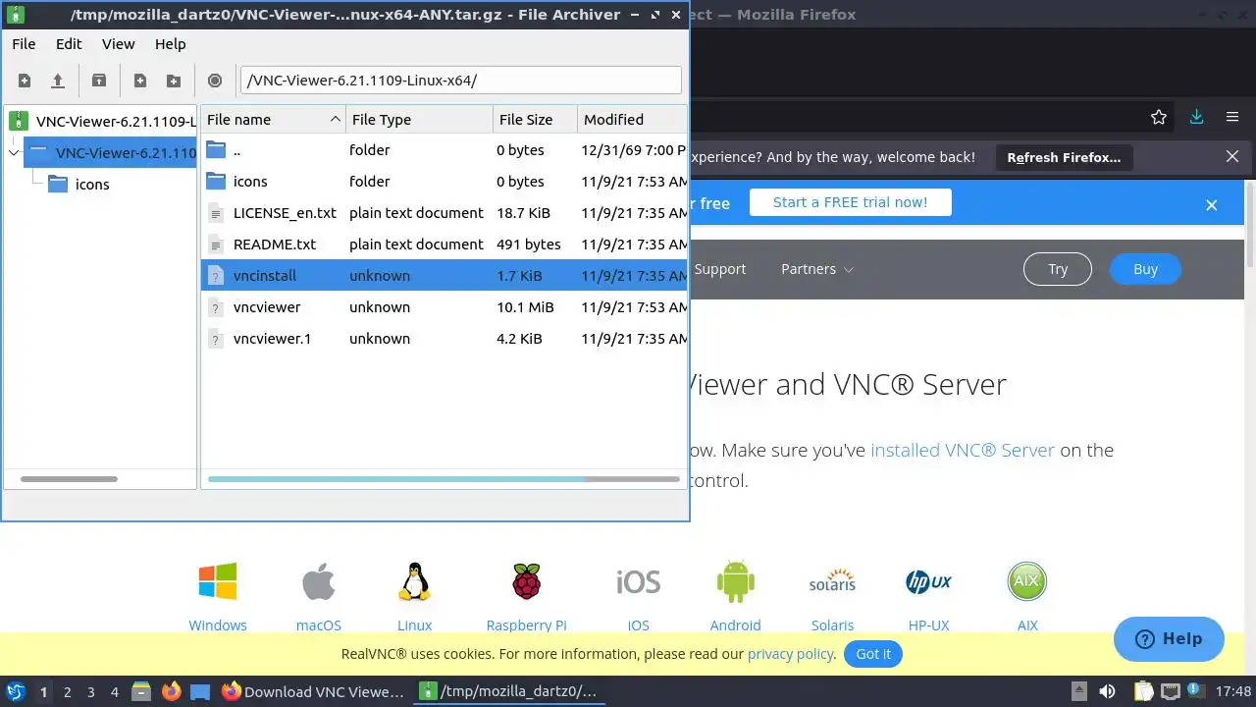The image size is (1256, 707).
Task: Click the Open Archive upload-arrow icon
Action: click(58, 81)
